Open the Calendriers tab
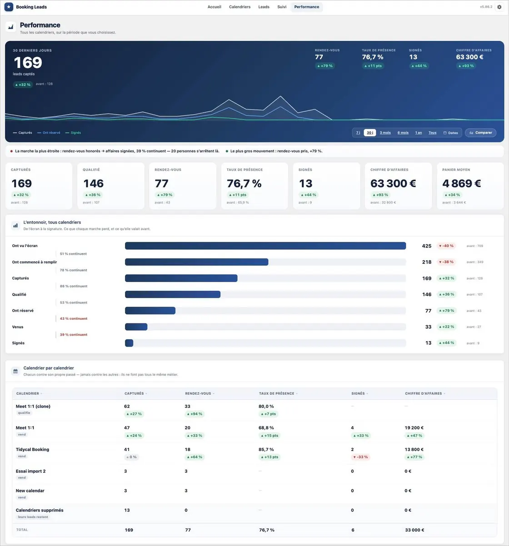This screenshot has height=546, width=509. point(240,7)
